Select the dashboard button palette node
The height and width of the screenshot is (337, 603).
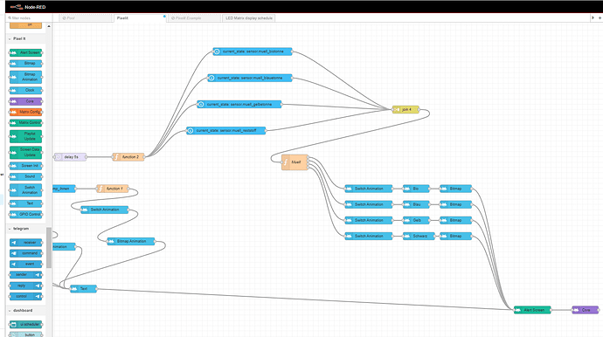(25, 334)
